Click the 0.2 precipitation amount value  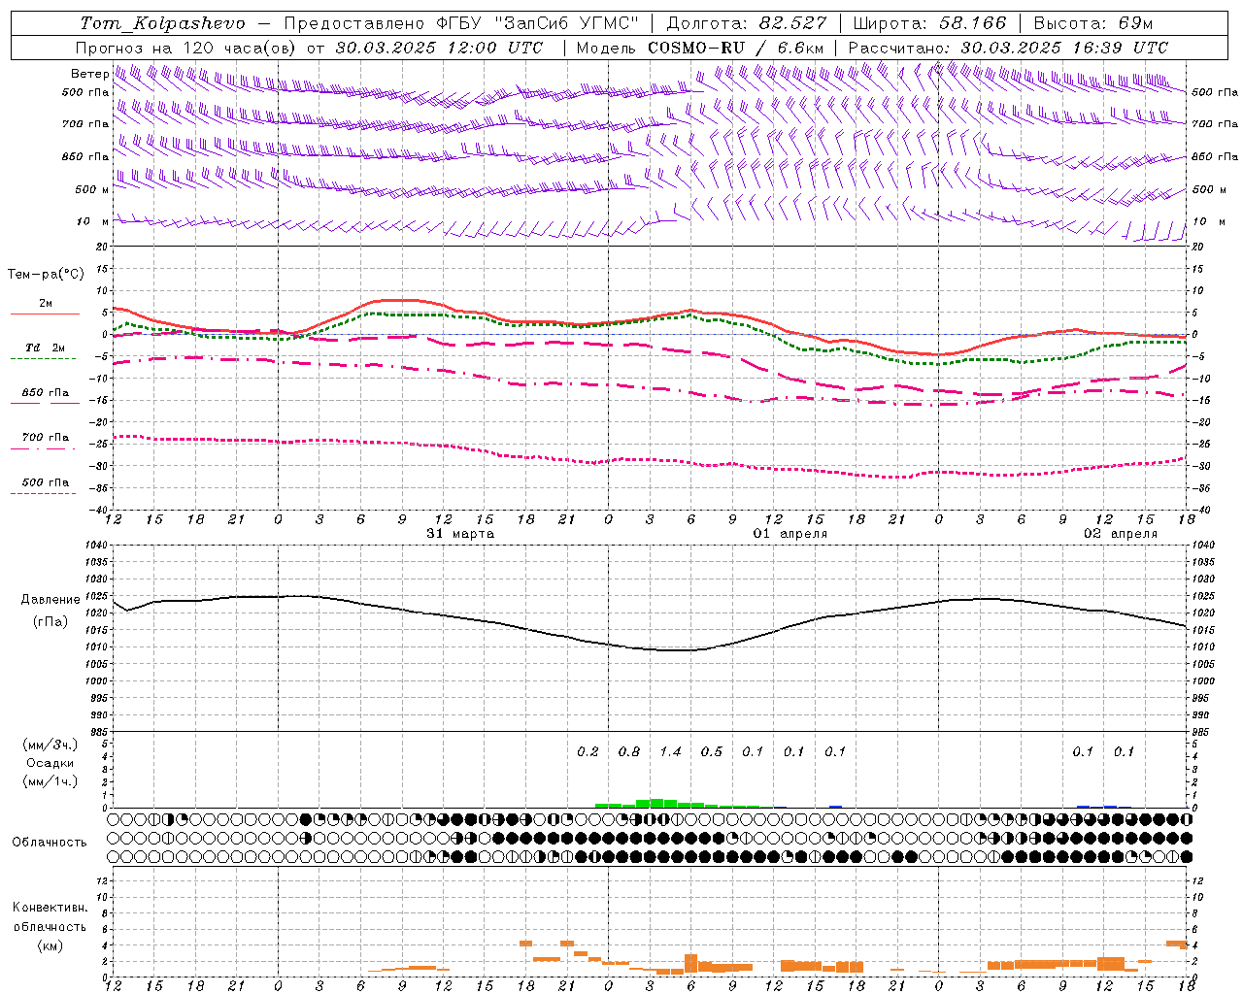point(588,751)
